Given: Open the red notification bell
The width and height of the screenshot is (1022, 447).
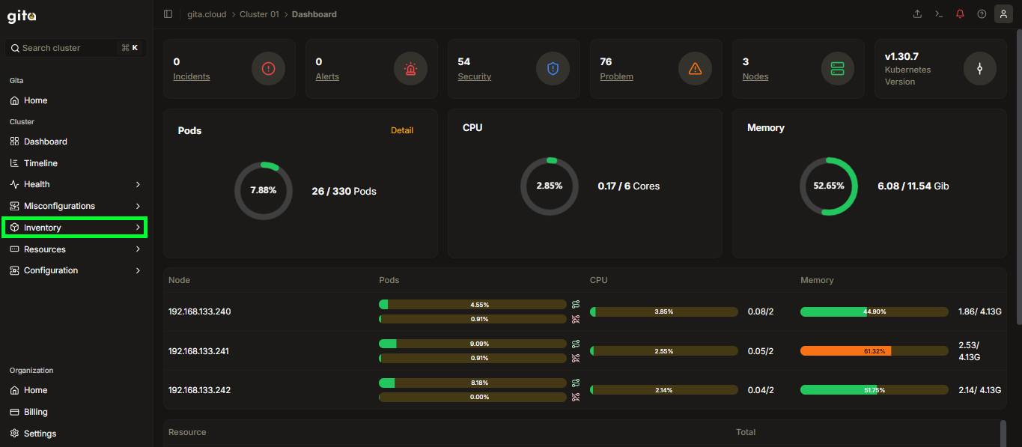Looking at the screenshot, I should coord(960,14).
